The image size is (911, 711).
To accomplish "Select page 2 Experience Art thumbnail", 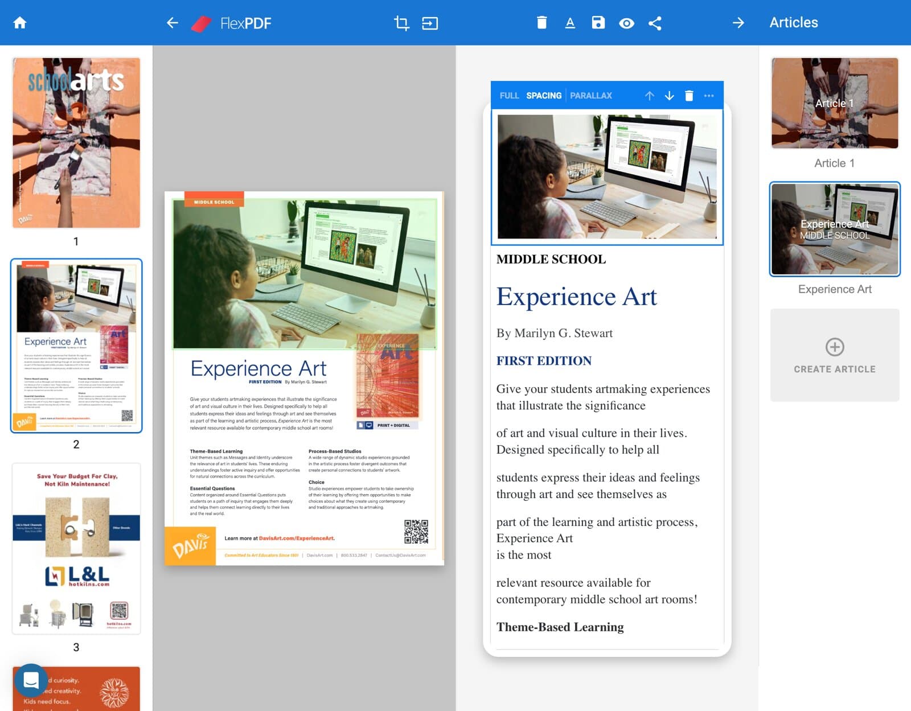I will (x=76, y=346).
